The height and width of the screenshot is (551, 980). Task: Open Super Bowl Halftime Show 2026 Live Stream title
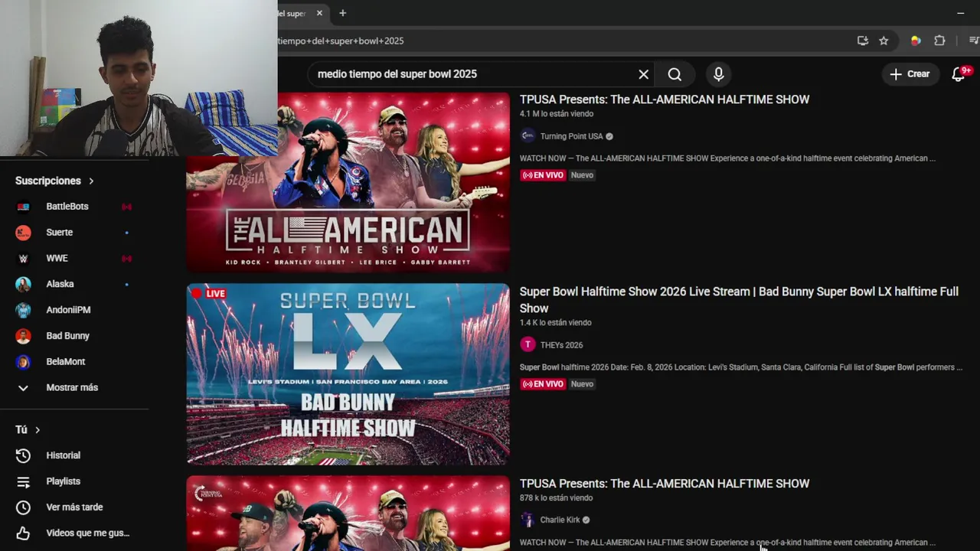pyautogui.click(x=739, y=300)
